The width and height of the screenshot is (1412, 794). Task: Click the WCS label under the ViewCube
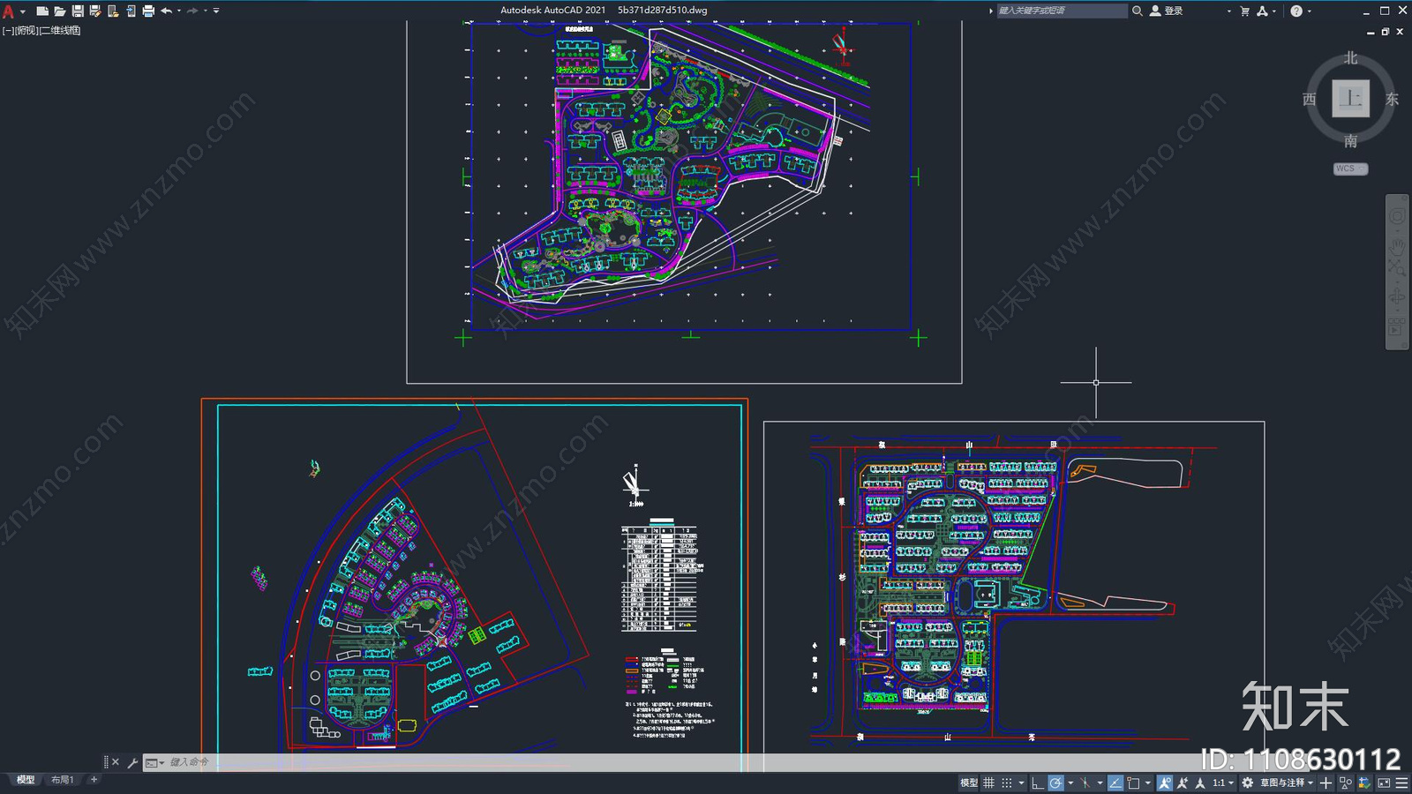click(1349, 168)
